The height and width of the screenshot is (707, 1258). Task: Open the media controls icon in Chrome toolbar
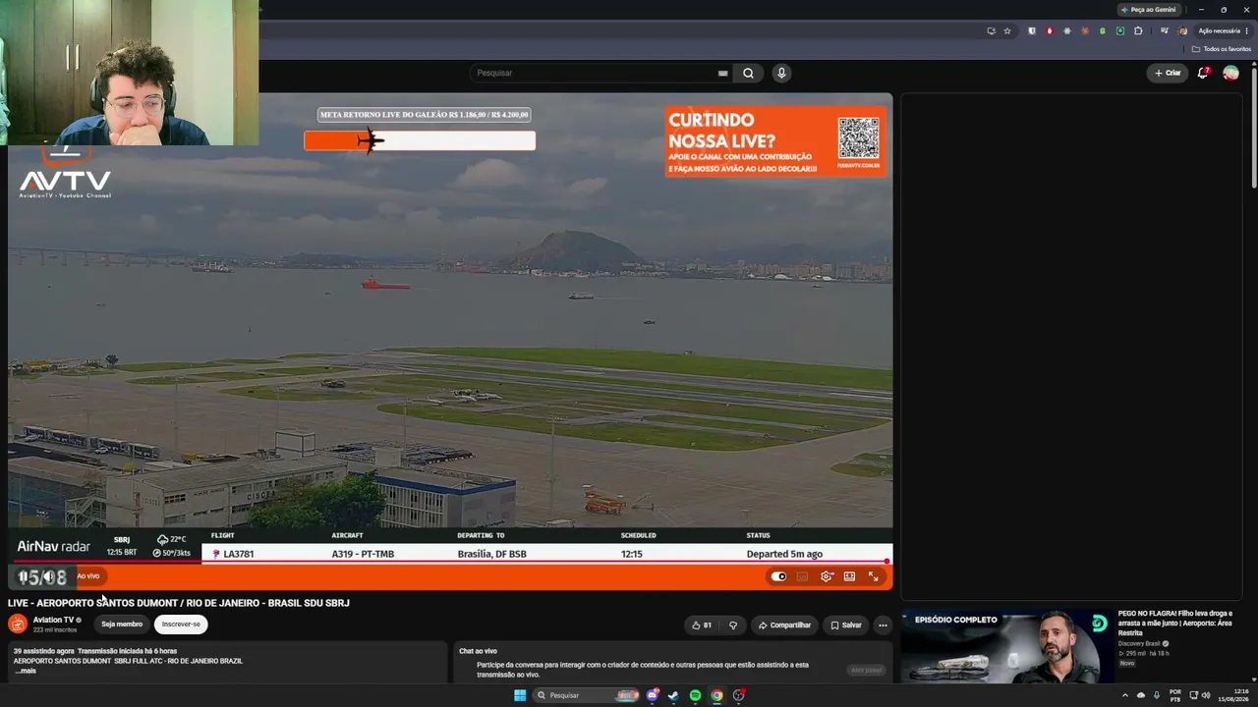pos(1165,30)
